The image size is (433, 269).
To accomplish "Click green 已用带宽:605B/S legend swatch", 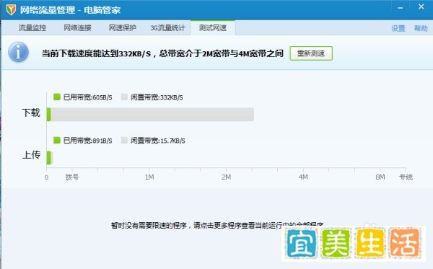I will [x=57, y=97].
